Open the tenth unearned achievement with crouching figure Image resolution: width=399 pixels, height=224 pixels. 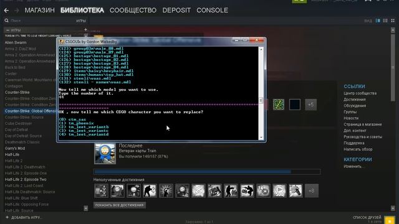[247, 191]
